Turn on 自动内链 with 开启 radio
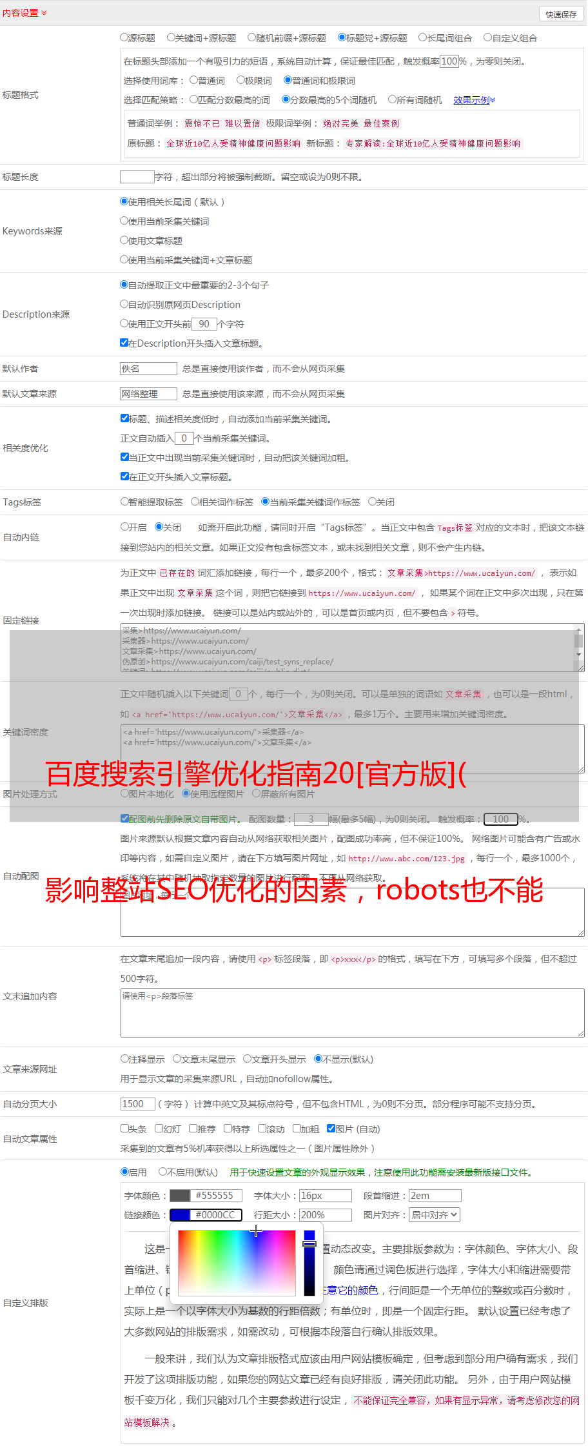This screenshot has height=1452, width=588. tap(125, 527)
